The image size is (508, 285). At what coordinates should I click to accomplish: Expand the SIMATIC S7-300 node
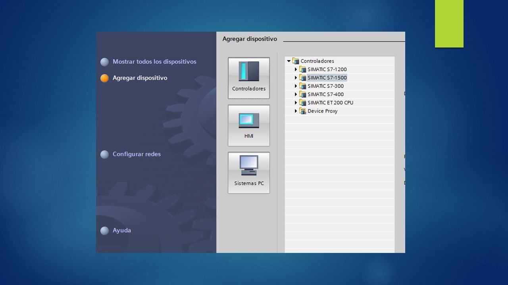coord(296,86)
